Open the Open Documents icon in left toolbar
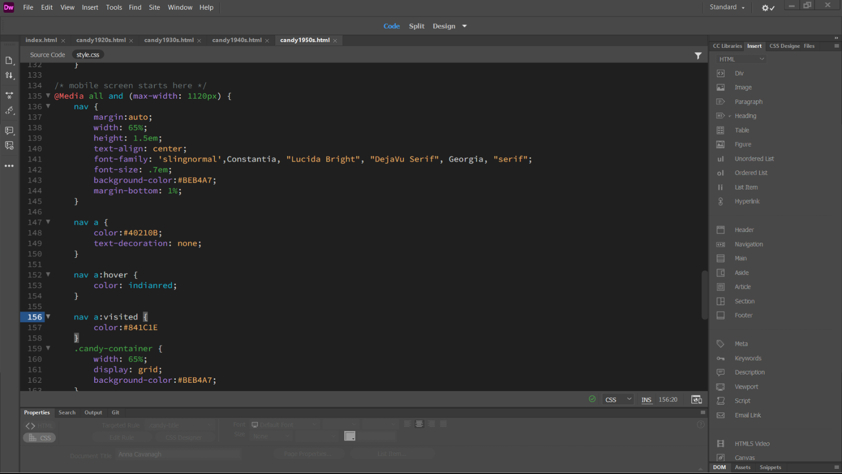Image resolution: width=842 pixels, height=474 pixels. coord(9,61)
